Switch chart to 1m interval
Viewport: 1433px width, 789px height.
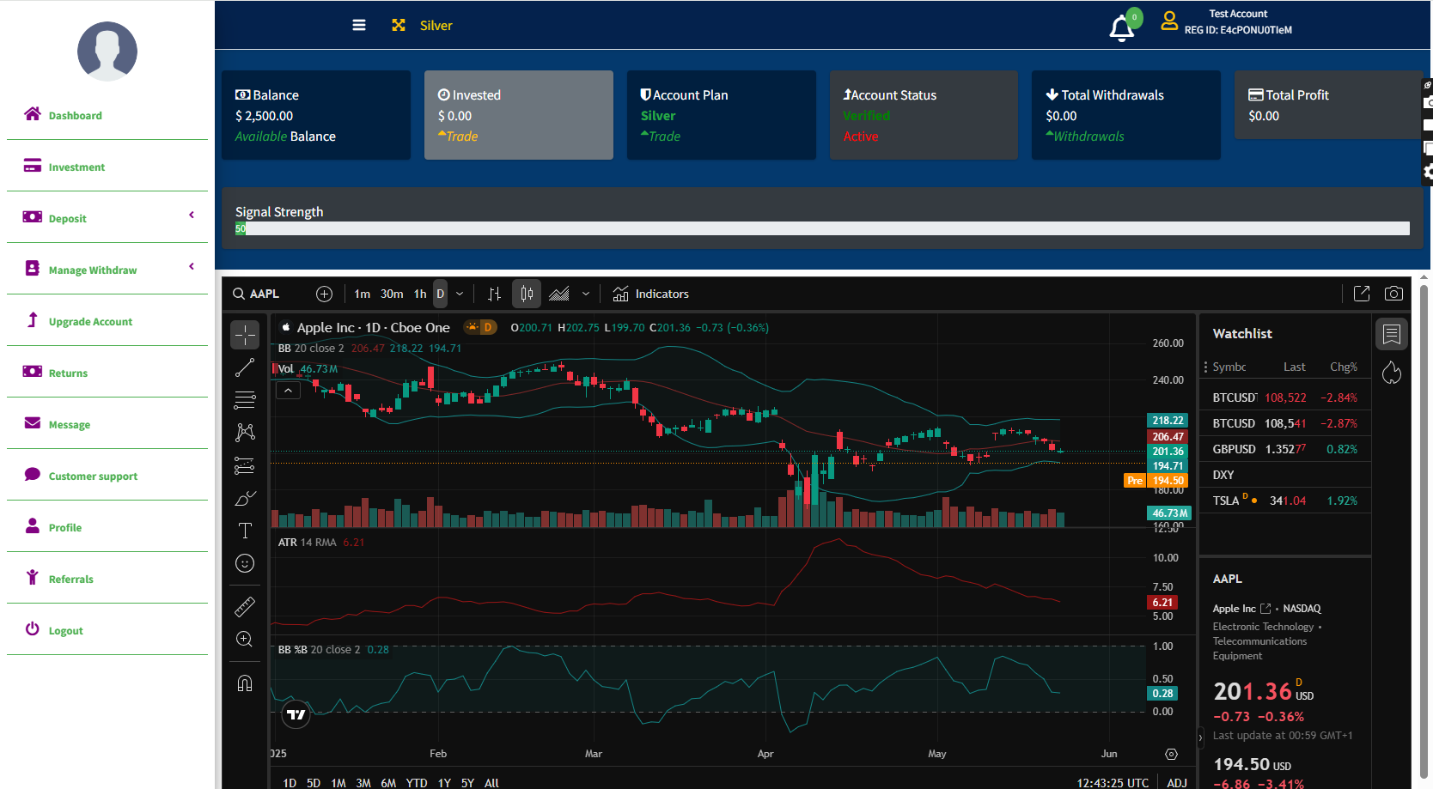pyautogui.click(x=363, y=294)
